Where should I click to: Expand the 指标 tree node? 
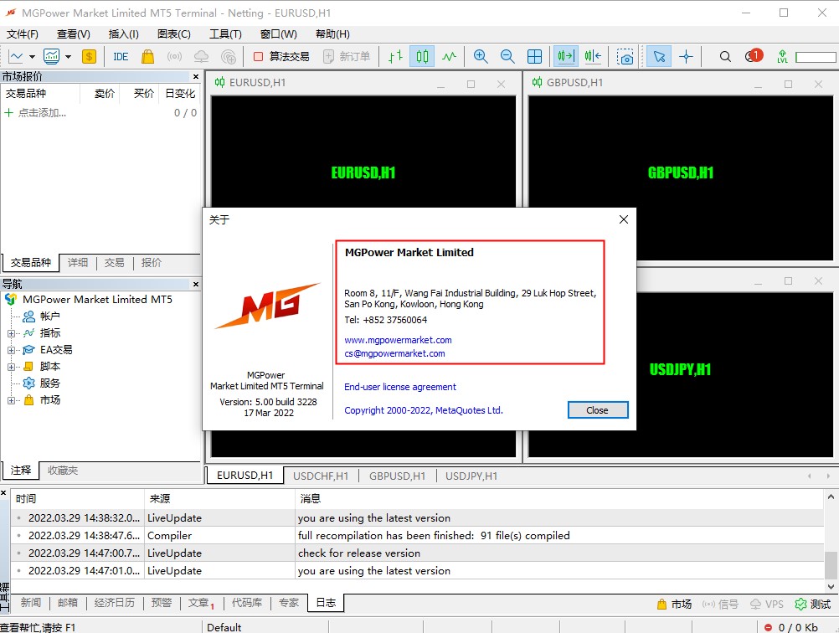(12, 333)
